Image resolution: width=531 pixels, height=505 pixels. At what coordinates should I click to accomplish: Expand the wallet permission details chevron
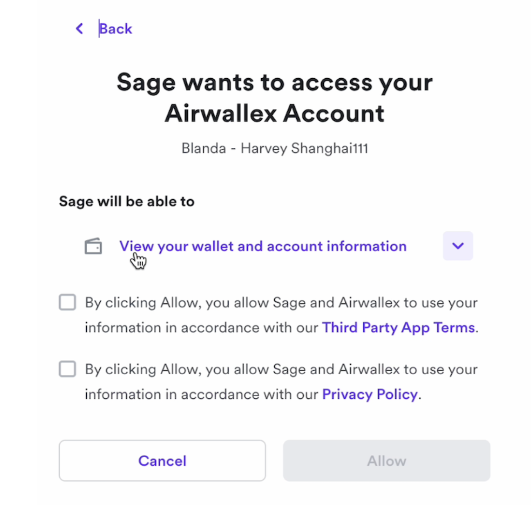click(x=458, y=246)
